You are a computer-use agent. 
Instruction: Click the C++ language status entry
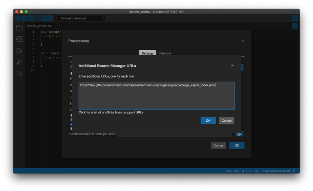click(x=256, y=171)
